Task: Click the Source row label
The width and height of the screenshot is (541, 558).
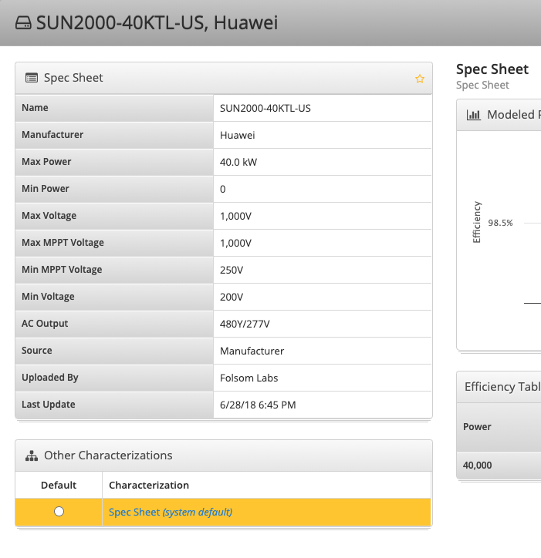Action: point(37,351)
